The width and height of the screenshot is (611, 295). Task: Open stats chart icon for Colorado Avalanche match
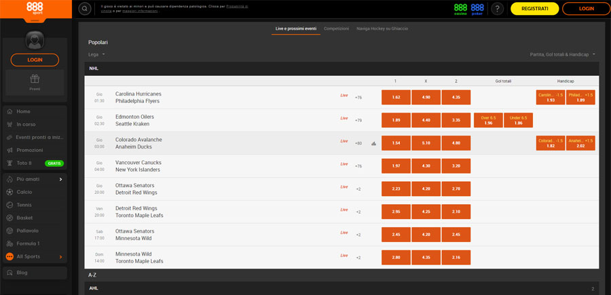pos(373,143)
